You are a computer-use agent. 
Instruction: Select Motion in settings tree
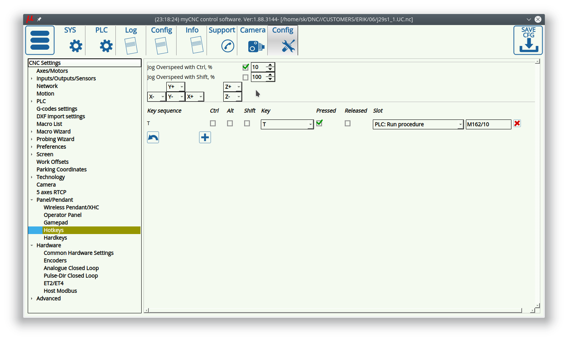point(45,94)
